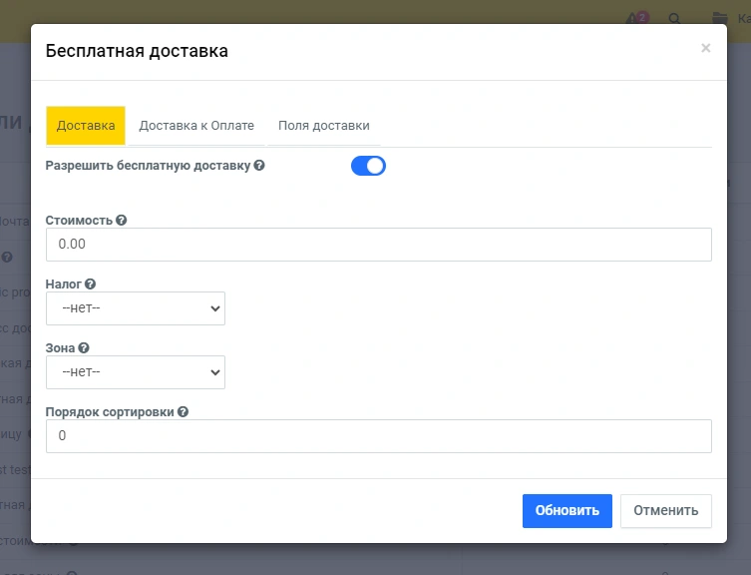Open the Доставка к Оплате tab

(196, 126)
